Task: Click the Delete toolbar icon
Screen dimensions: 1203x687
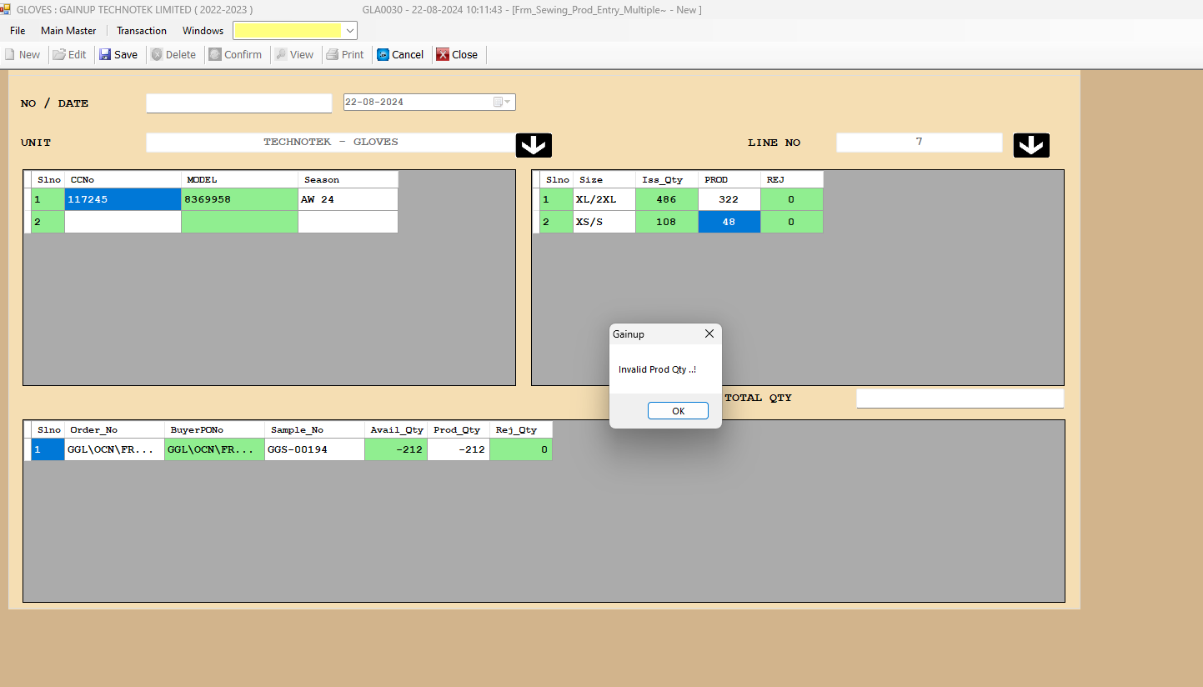Action: 157,55
